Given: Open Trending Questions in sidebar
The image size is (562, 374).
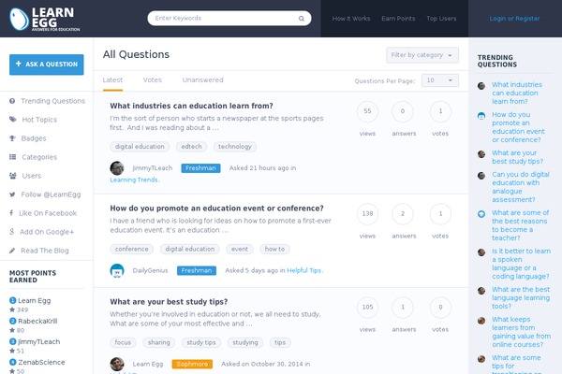Looking at the screenshot, I should click(x=48, y=101).
